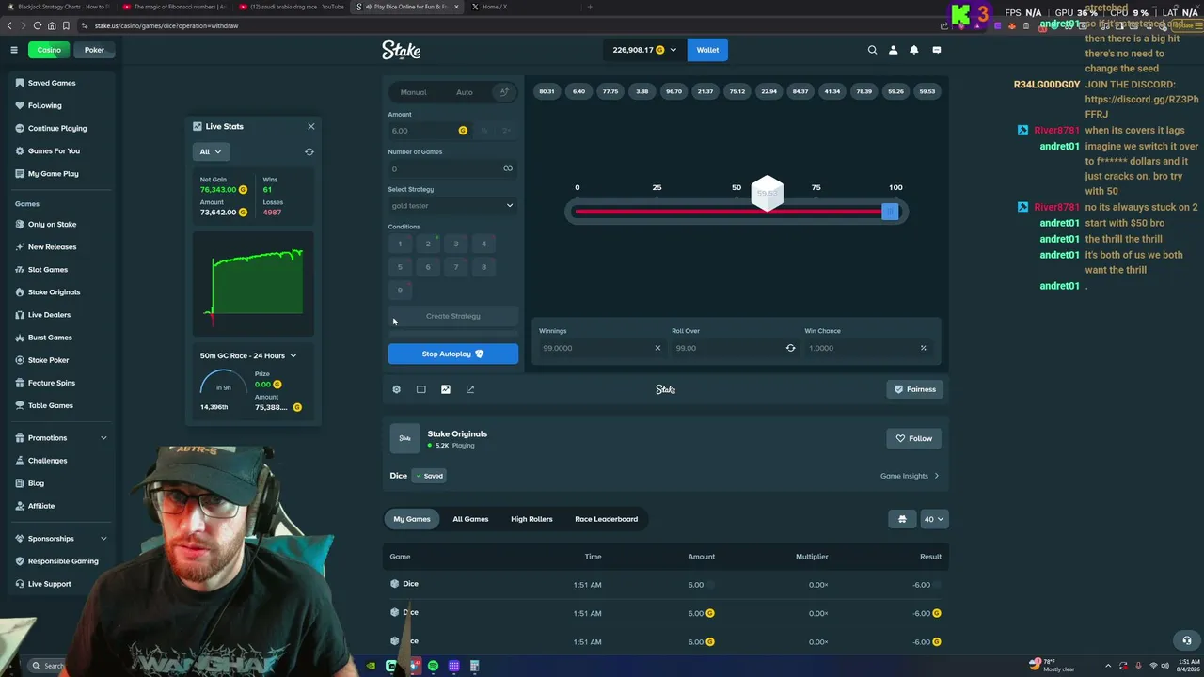Viewport: 1204px width, 677px height.
Task: Switch to the High Rollers tab
Action: click(x=531, y=519)
